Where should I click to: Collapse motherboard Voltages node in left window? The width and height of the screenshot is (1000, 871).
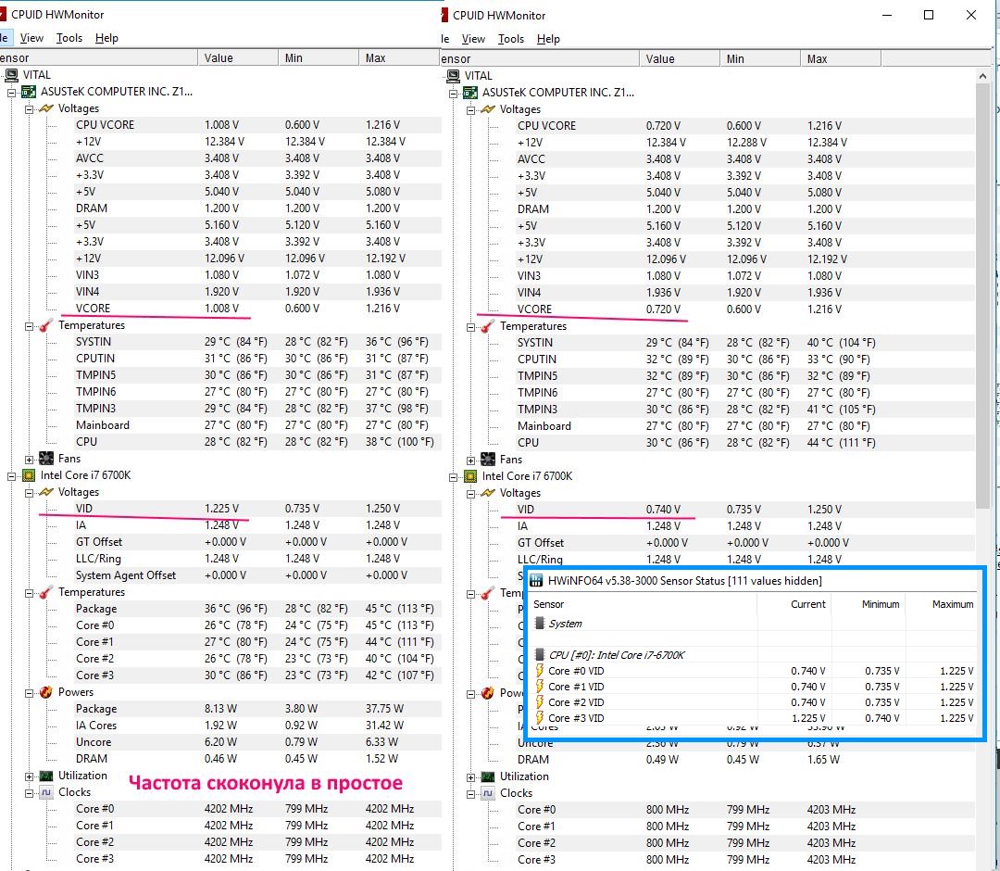click(x=30, y=109)
